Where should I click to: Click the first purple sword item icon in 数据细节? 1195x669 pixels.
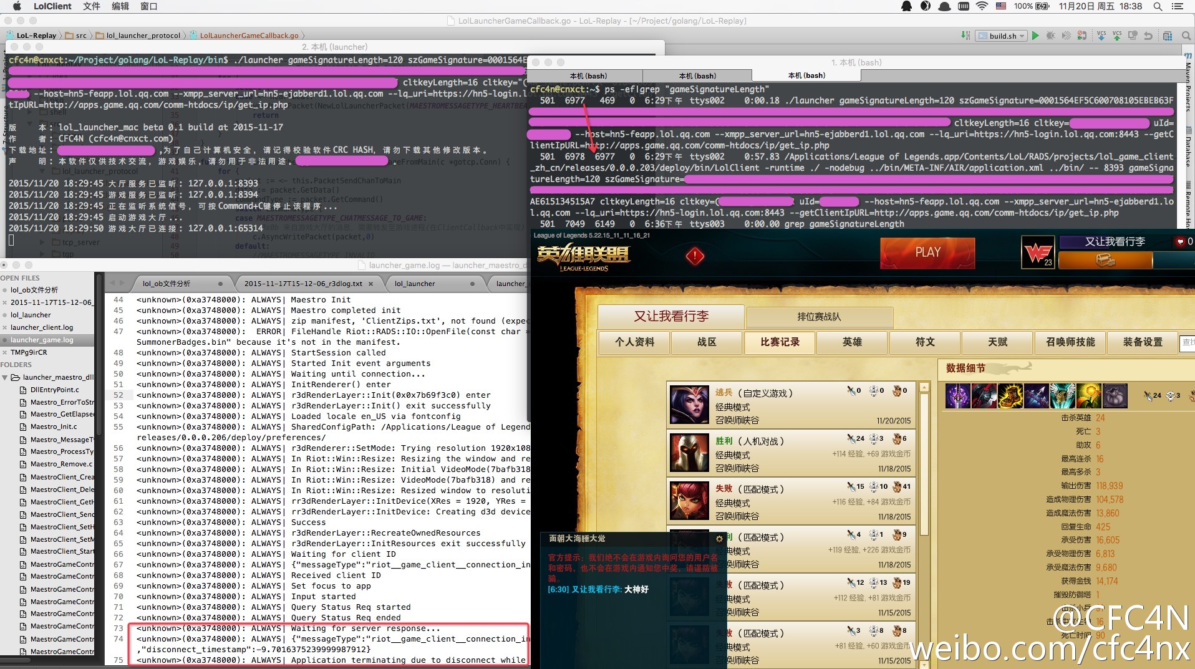(x=957, y=396)
